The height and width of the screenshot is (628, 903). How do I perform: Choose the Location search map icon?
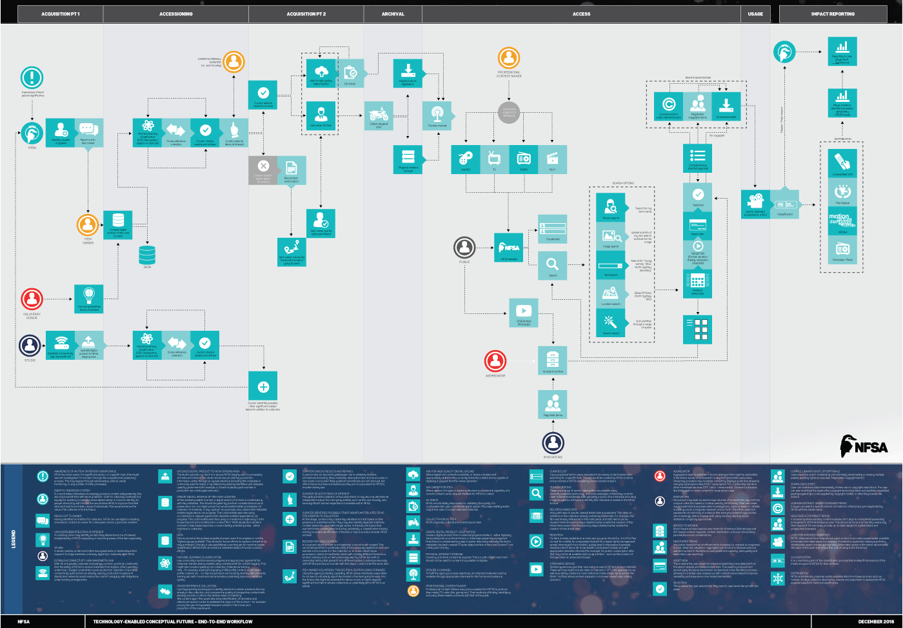(x=610, y=295)
